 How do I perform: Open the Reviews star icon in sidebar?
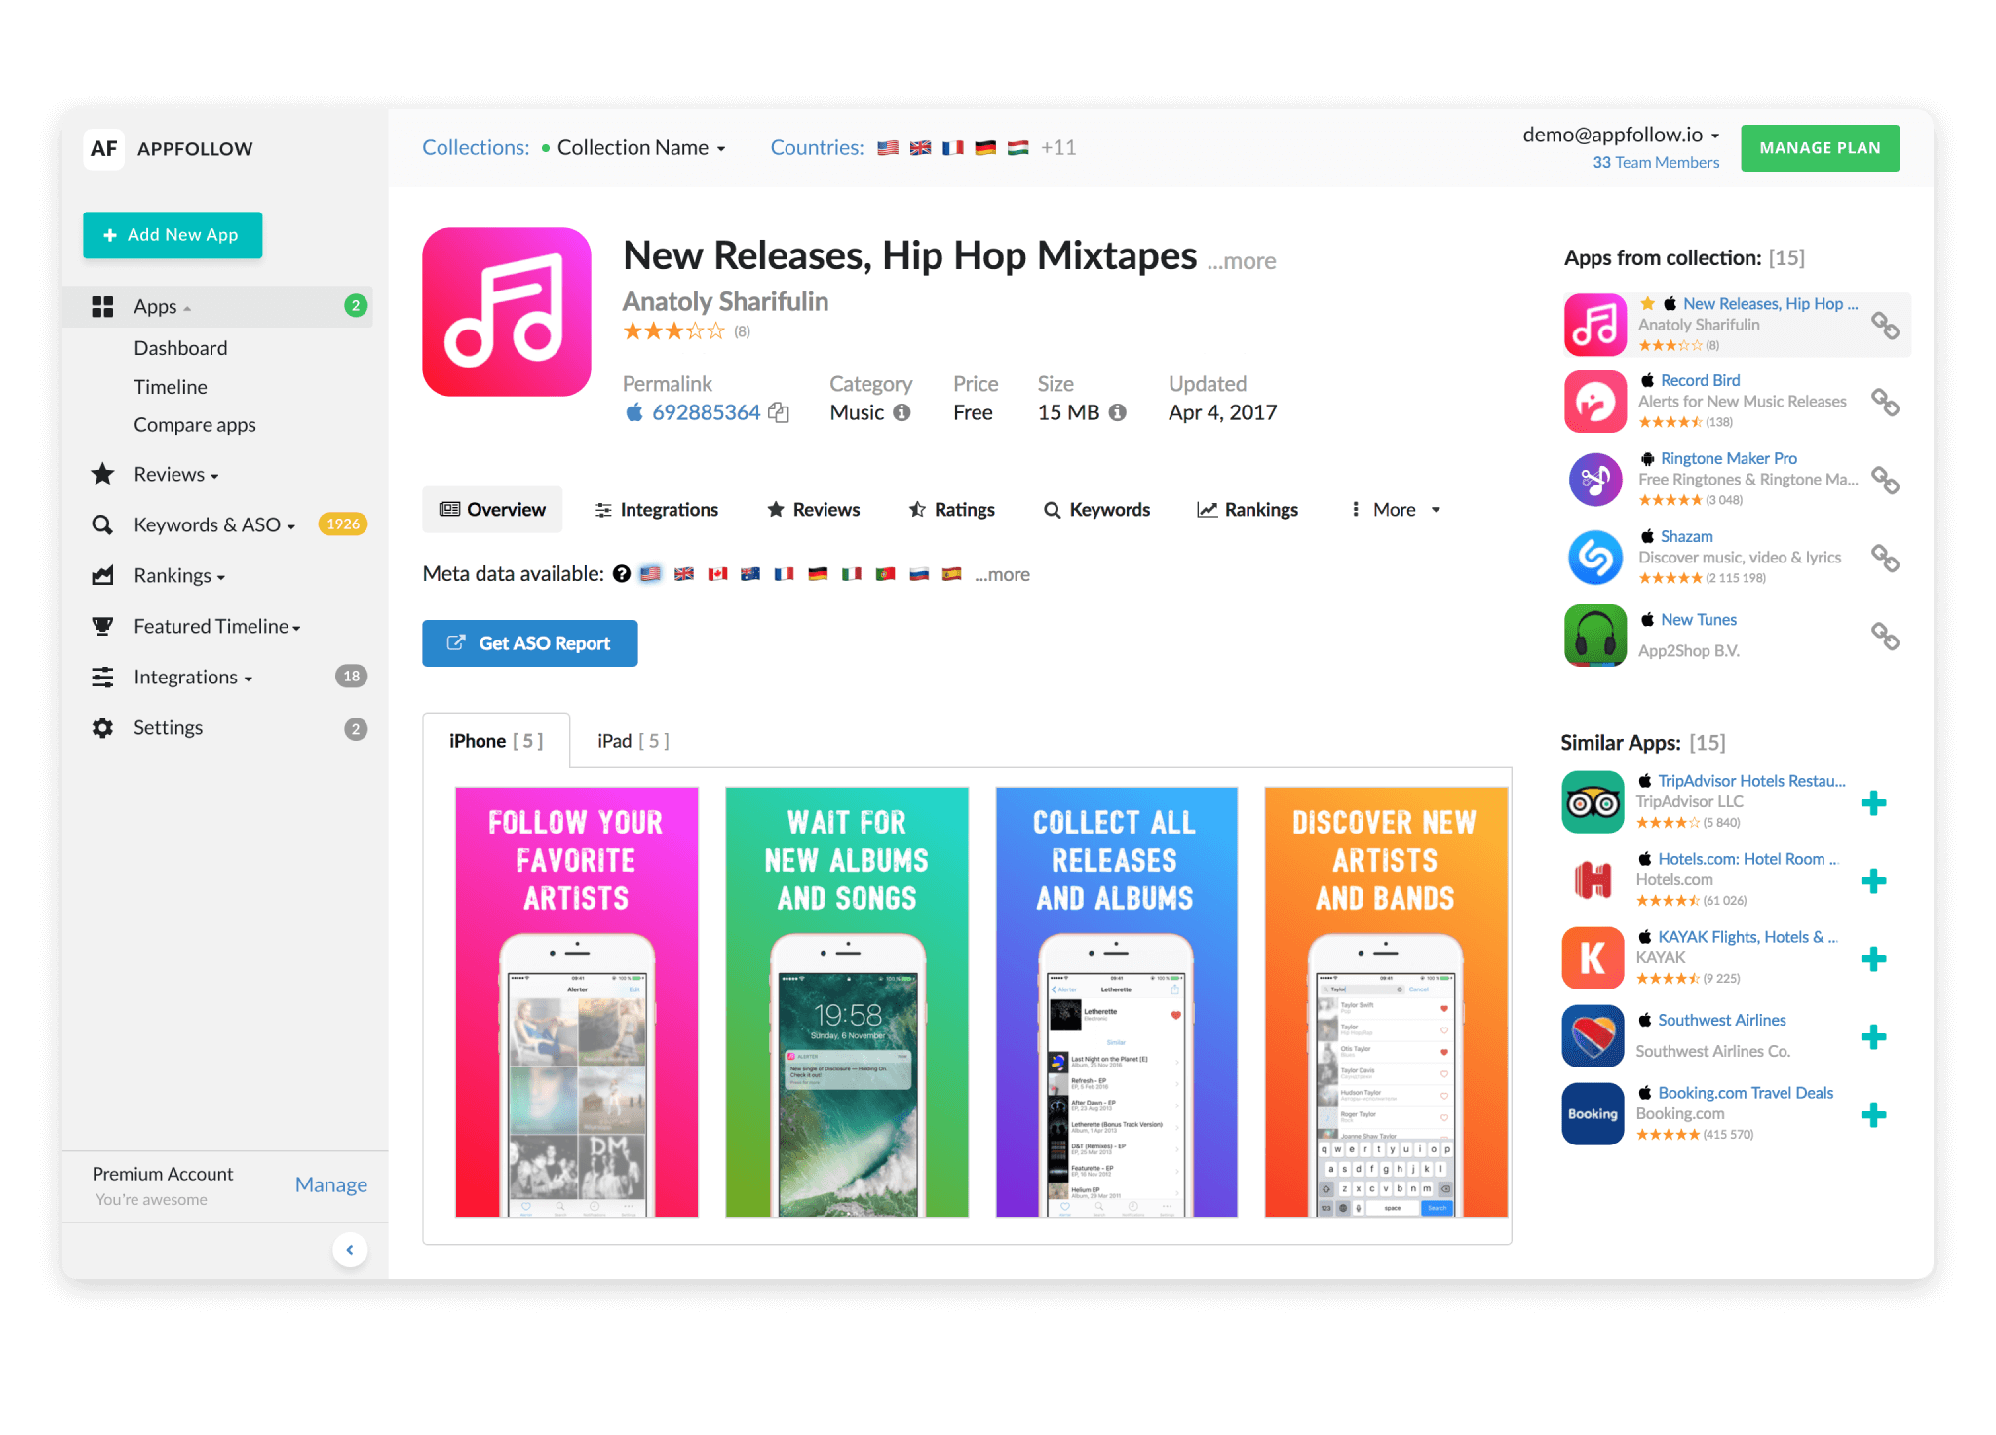tap(102, 475)
